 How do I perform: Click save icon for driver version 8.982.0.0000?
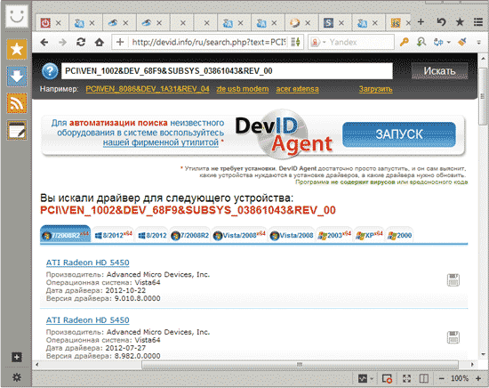click(x=453, y=337)
